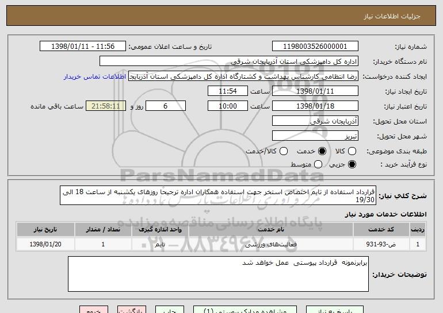The image size is (443, 313).
Task: Click the request creator field
Action: tap(243, 76)
